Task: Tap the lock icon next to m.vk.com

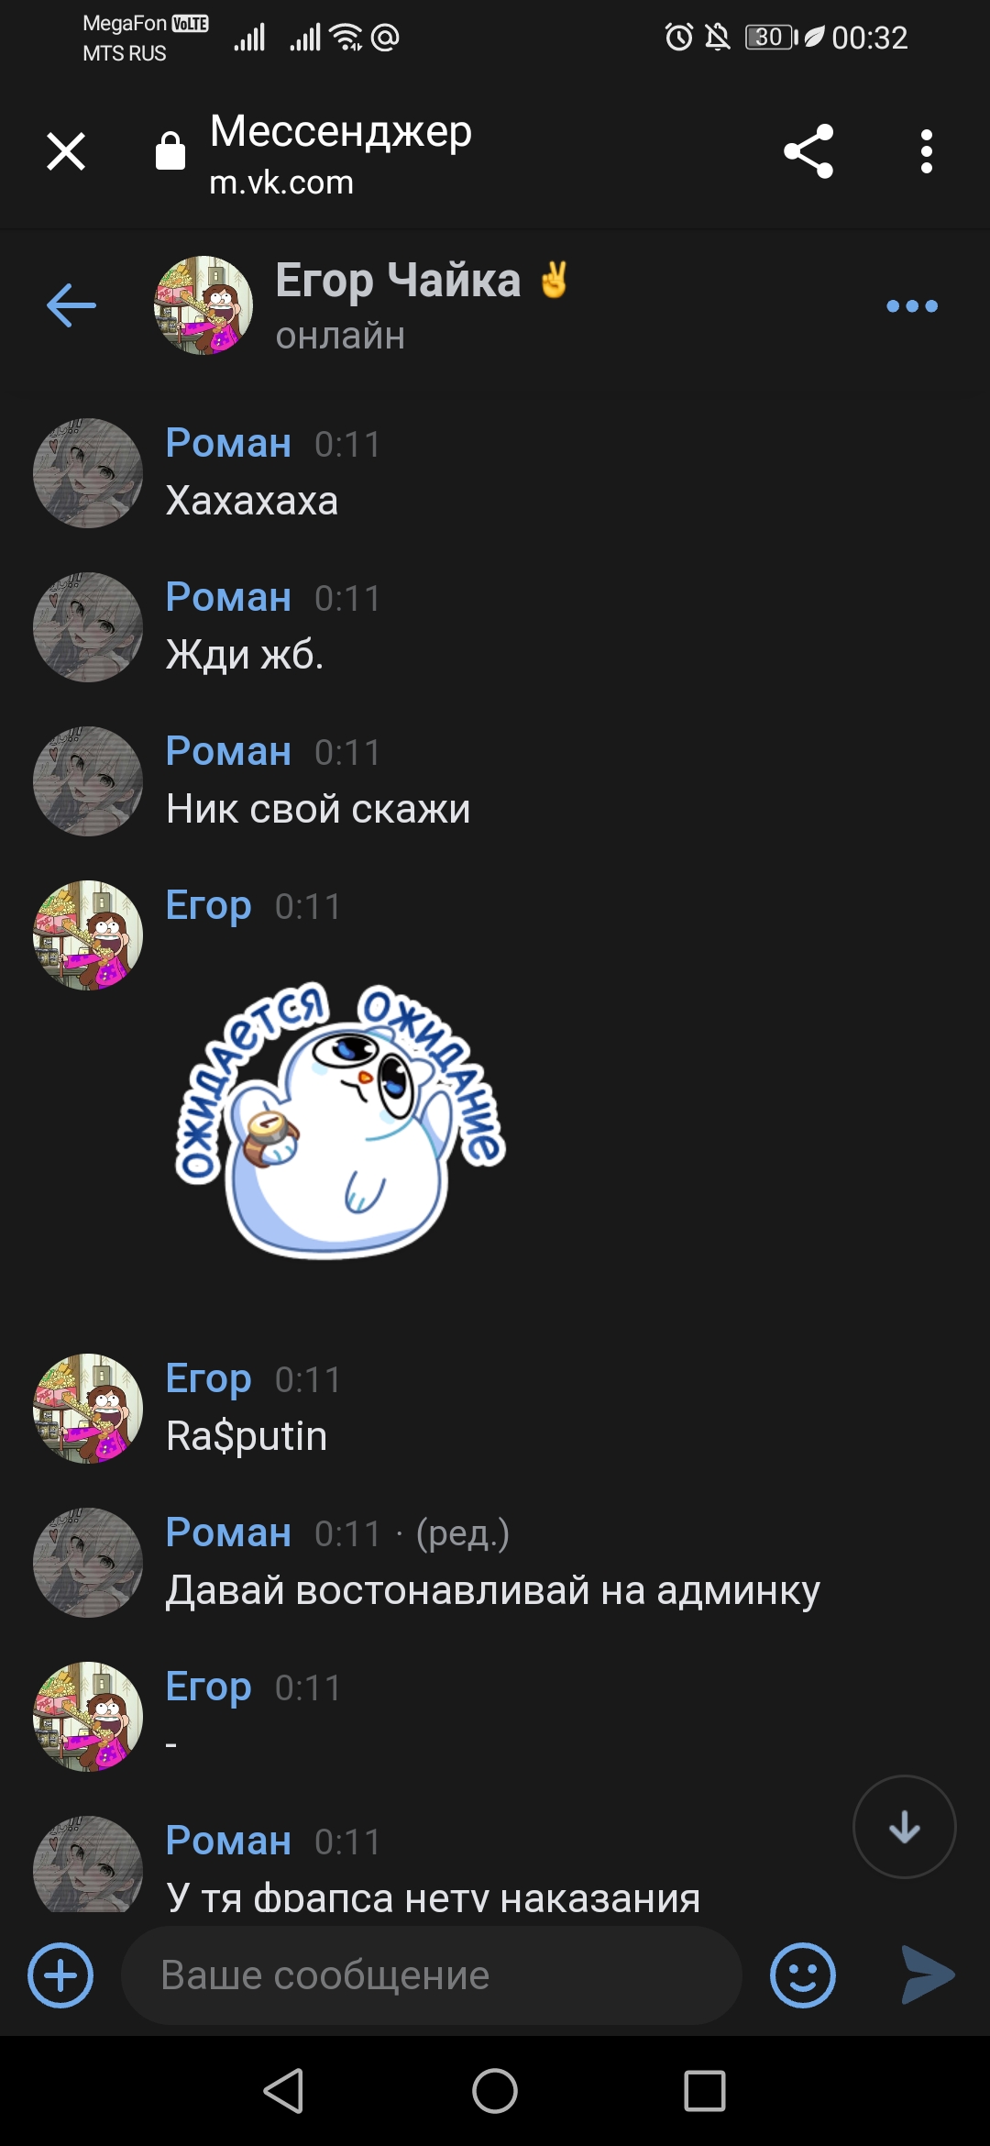Action: (x=170, y=150)
